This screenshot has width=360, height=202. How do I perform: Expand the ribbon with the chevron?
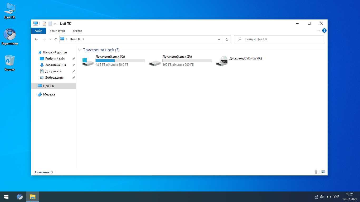point(318,31)
